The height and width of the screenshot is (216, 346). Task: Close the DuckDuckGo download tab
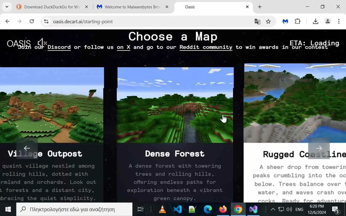pyautogui.click(x=86, y=7)
